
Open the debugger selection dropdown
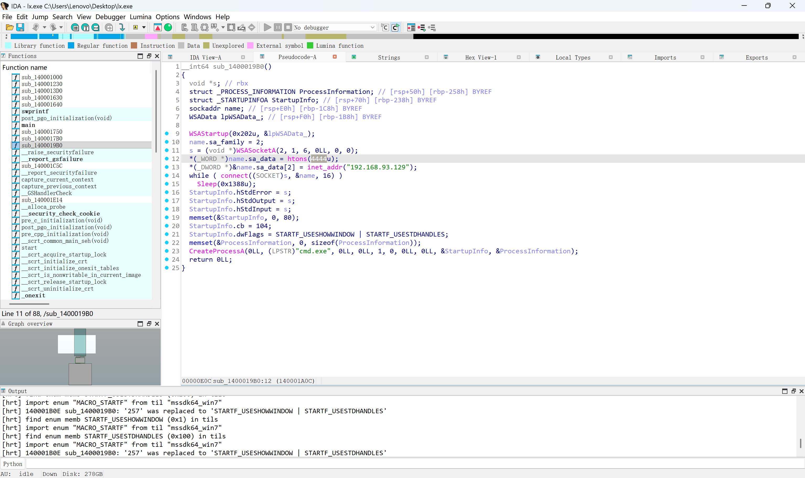coord(372,27)
